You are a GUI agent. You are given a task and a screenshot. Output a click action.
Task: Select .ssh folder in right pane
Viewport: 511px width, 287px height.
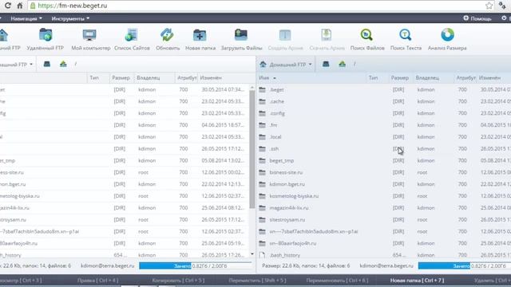coord(274,149)
